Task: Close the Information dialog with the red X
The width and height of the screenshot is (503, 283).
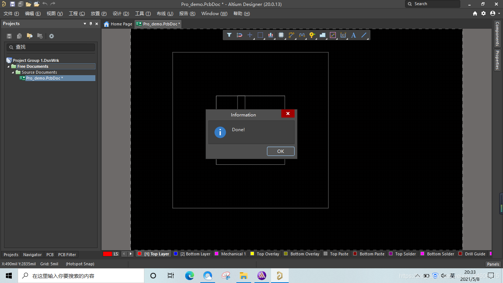Action: coord(288,113)
